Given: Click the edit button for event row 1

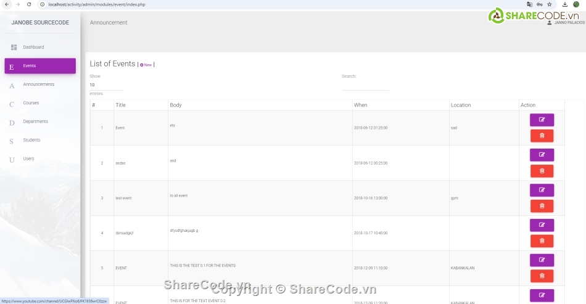Looking at the screenshot, I should click(542, 120).
